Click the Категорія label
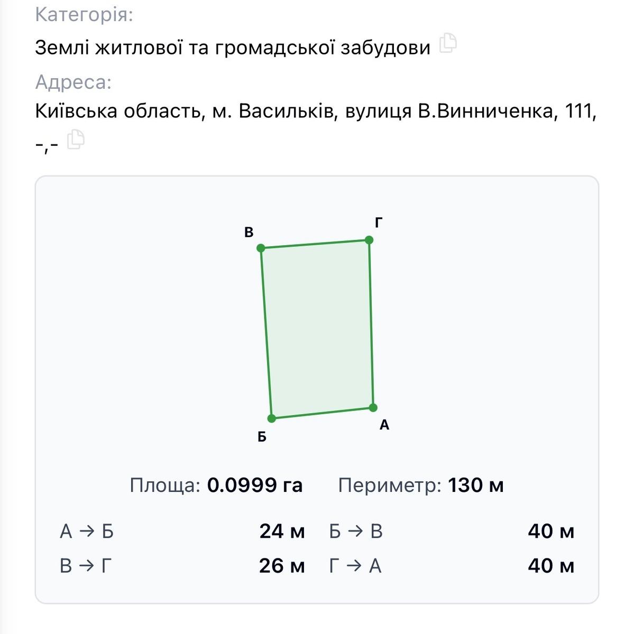The height and width of the screenshot is (634, 634). coord(84,15)
